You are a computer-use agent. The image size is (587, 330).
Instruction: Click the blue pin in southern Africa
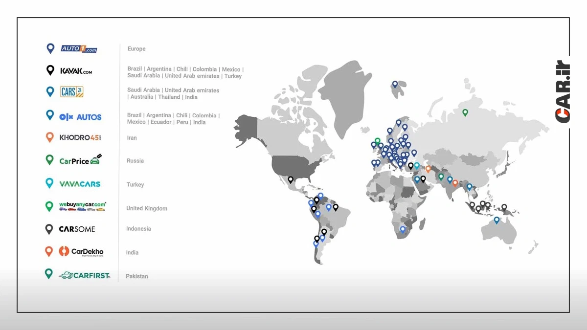[403, 229]
